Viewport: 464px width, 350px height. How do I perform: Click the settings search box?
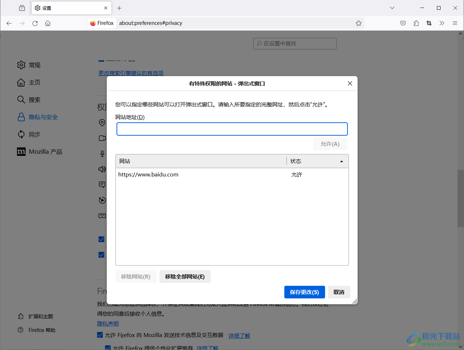(295, 43)
